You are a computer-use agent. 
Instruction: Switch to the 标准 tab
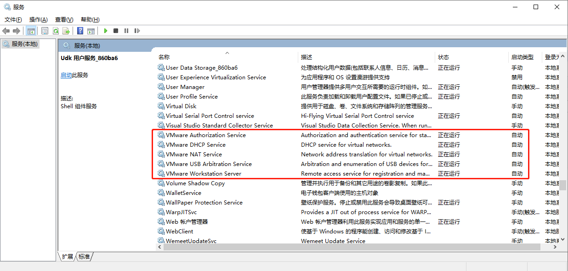84,257
